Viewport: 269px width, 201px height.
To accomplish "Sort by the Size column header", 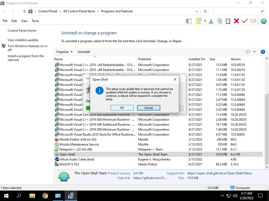I will point(218,59).
